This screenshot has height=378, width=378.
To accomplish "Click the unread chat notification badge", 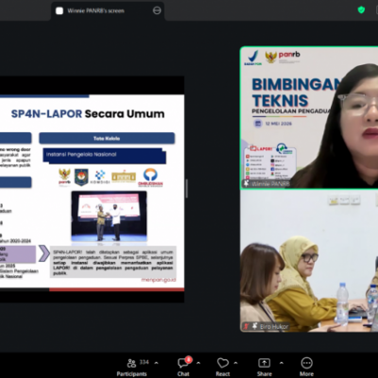I will pyautogui.click(x=188, y=359).
